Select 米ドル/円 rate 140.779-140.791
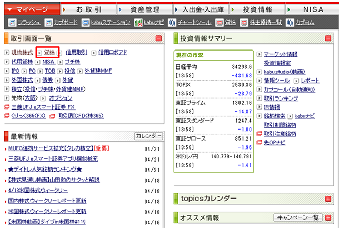The height and width of the screenshot is (228, 339). click(x=231, y=156)
